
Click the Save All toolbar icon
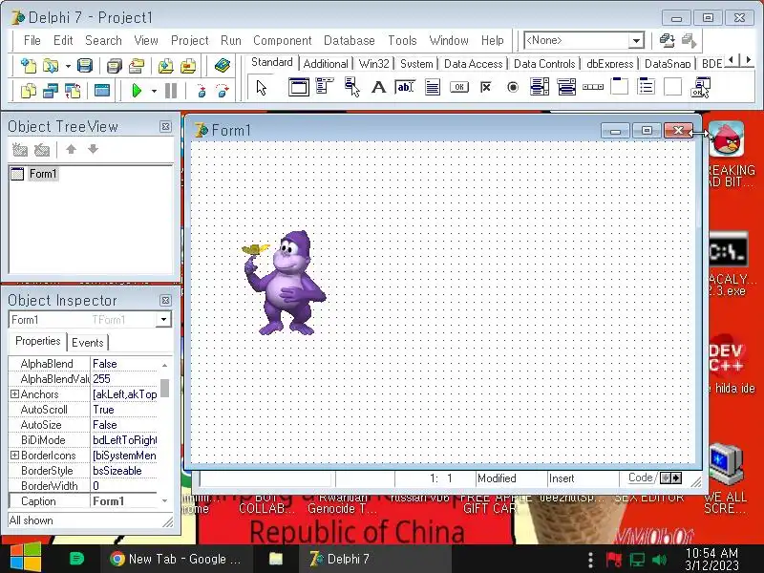115,65
